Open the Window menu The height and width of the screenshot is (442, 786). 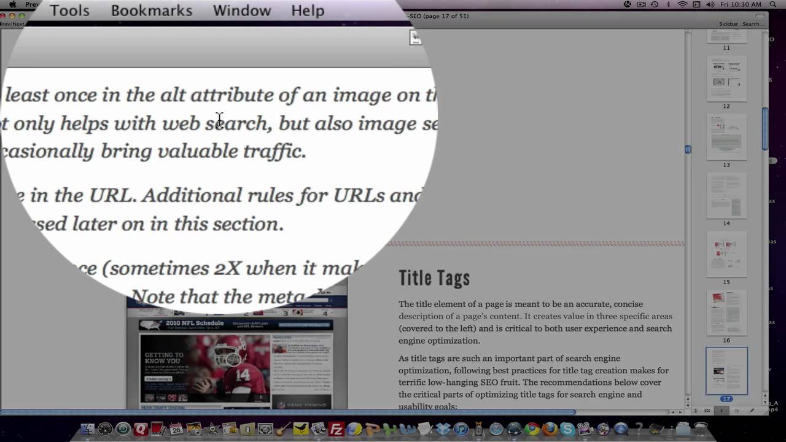[x=242, y=10]
